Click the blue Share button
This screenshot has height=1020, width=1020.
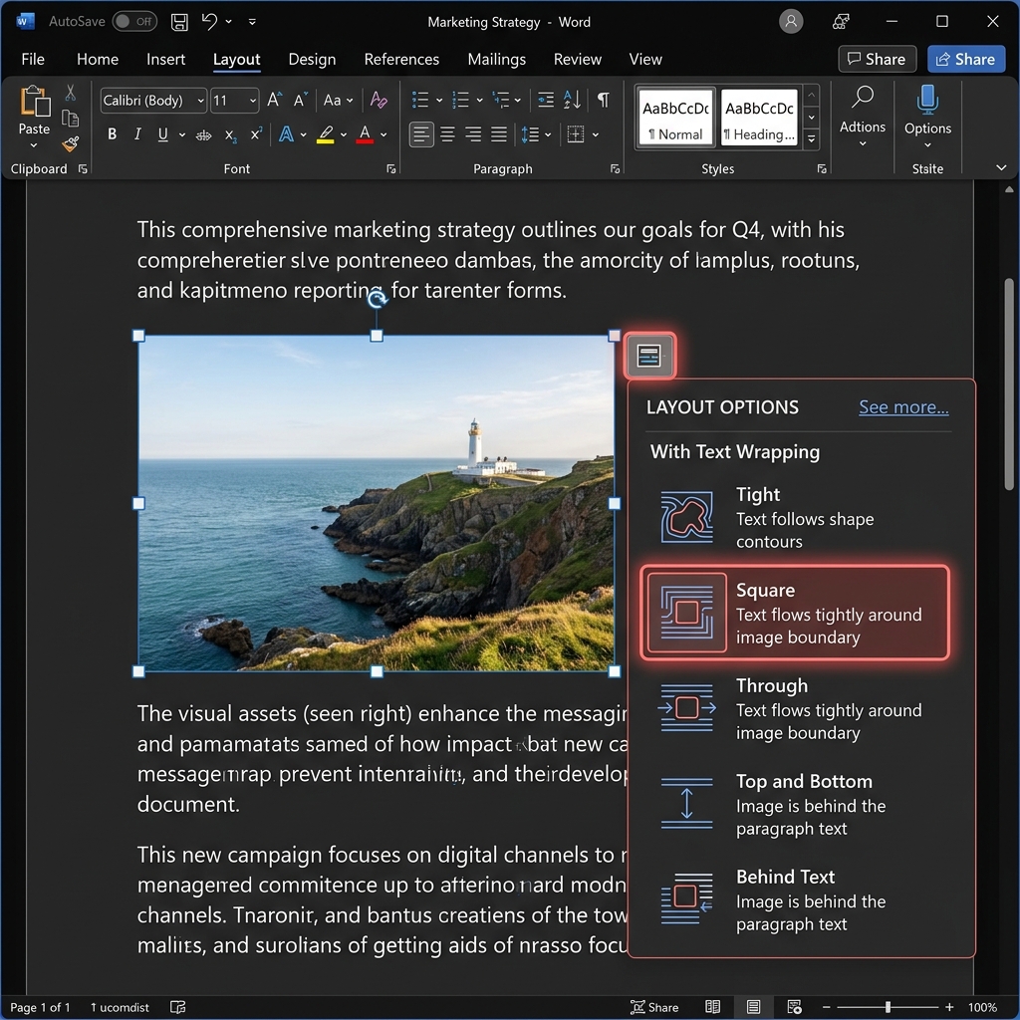tap(965, 59)
